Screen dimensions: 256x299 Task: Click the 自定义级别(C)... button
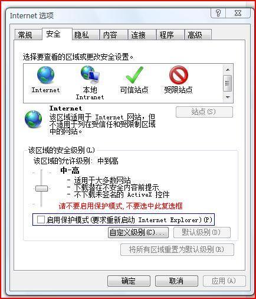(x=138, y=232)
